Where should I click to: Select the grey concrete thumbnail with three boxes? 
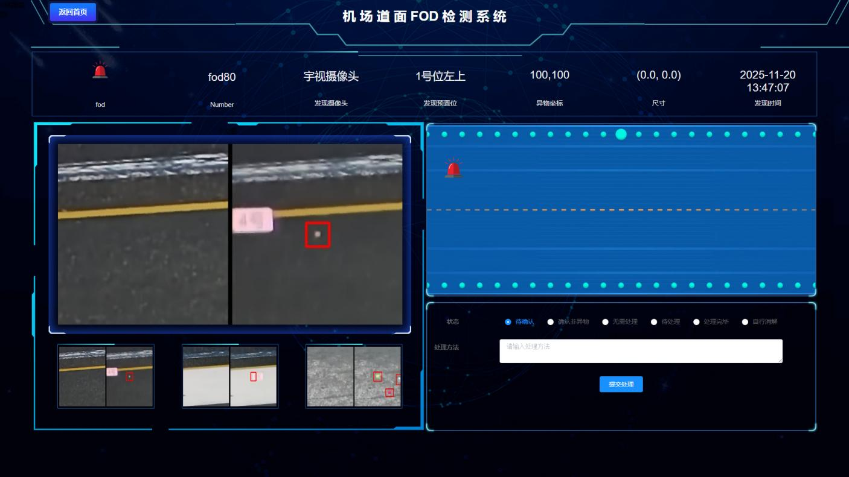pyautogui.click(x=354, y=376)
